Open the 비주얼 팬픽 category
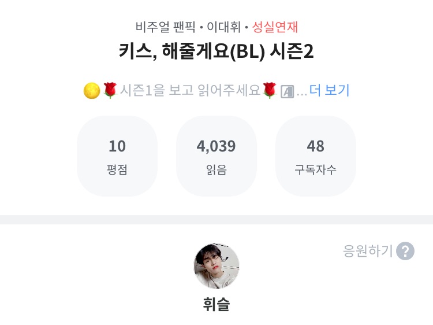 coord(158,27)
